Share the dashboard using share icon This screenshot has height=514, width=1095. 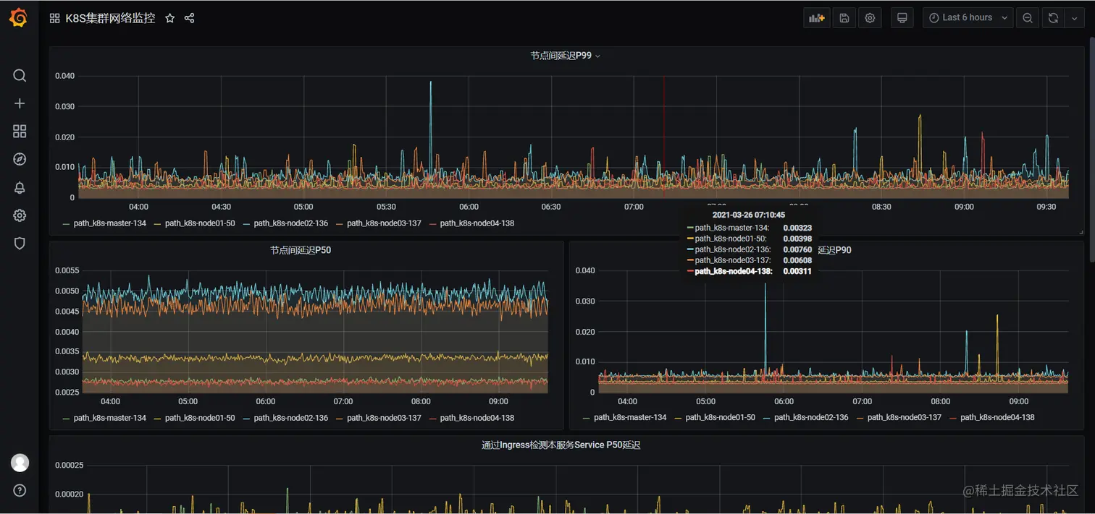tap(189, 18)
